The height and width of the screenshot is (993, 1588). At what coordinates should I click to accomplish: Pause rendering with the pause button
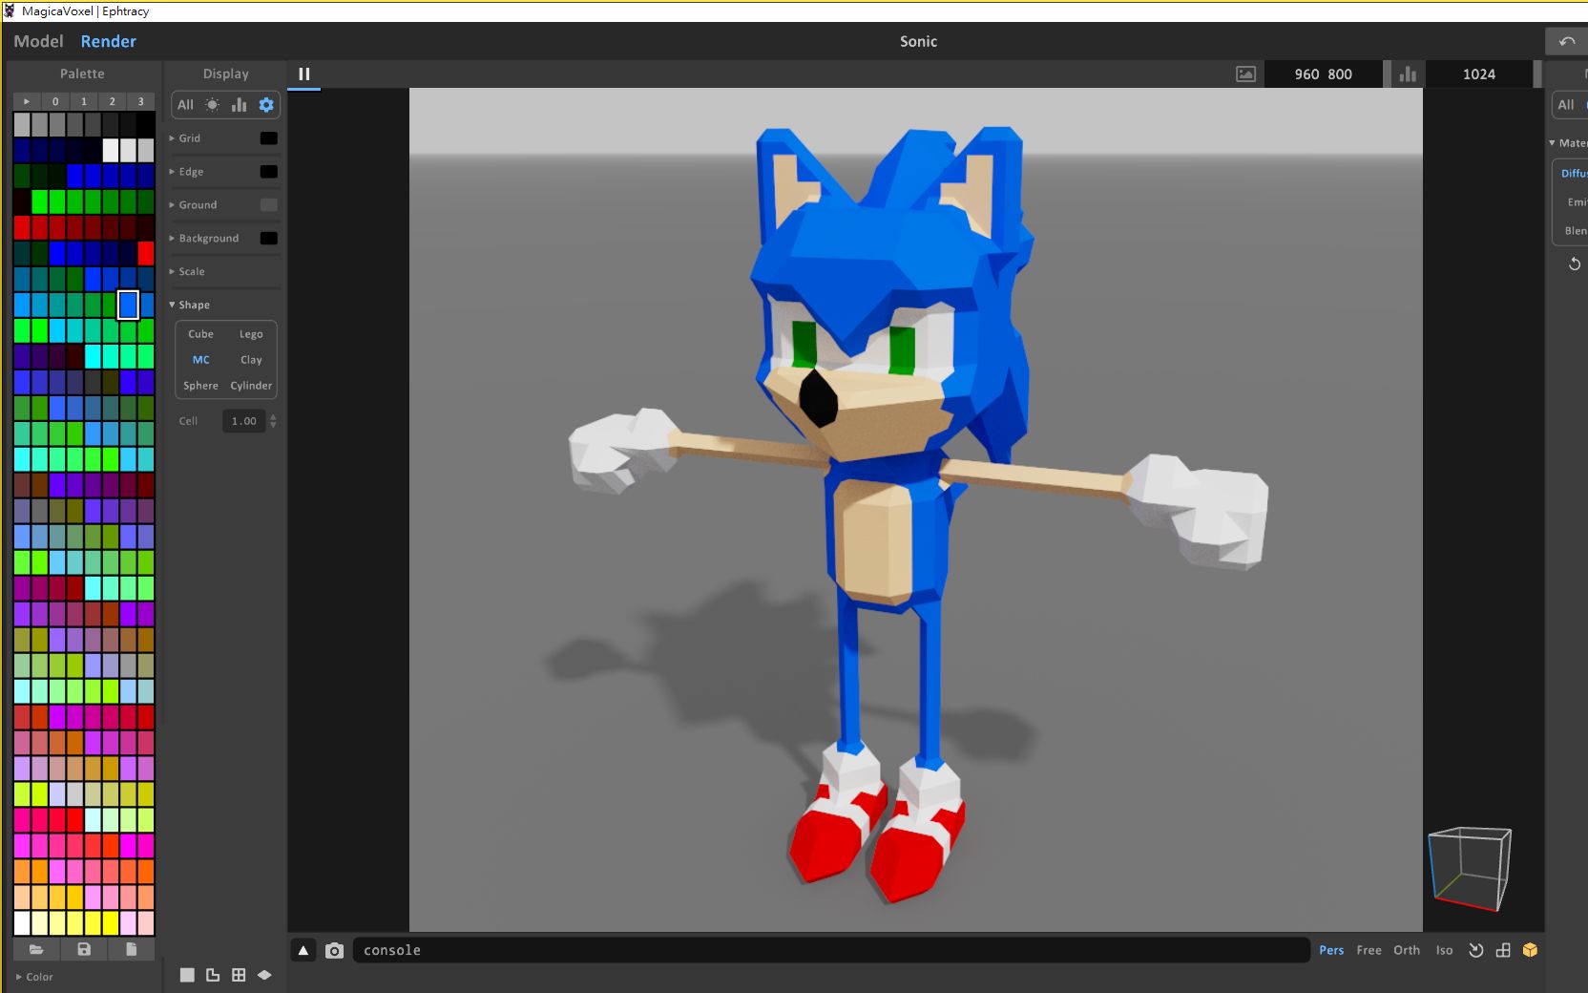coord(304,74)
